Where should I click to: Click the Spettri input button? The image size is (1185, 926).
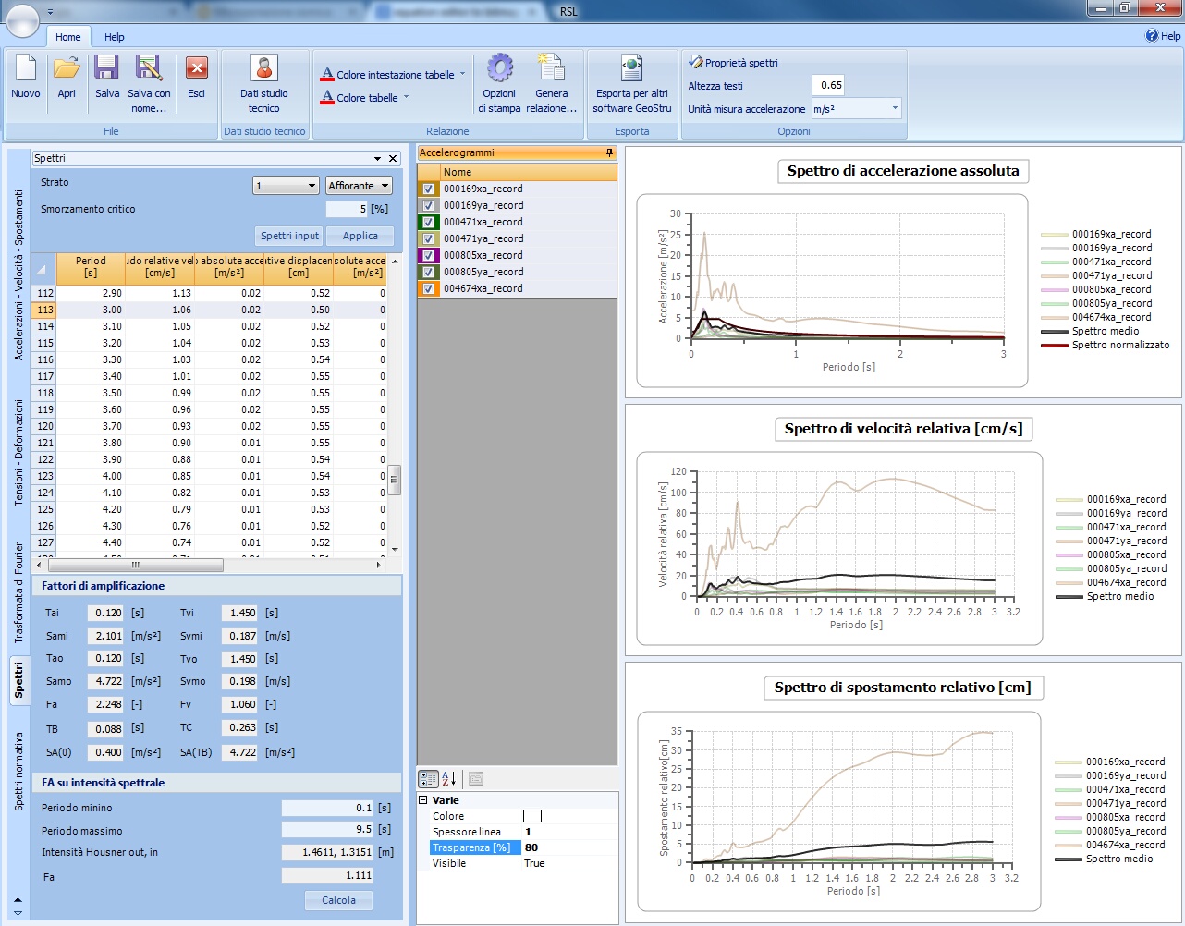pos(289,236)
